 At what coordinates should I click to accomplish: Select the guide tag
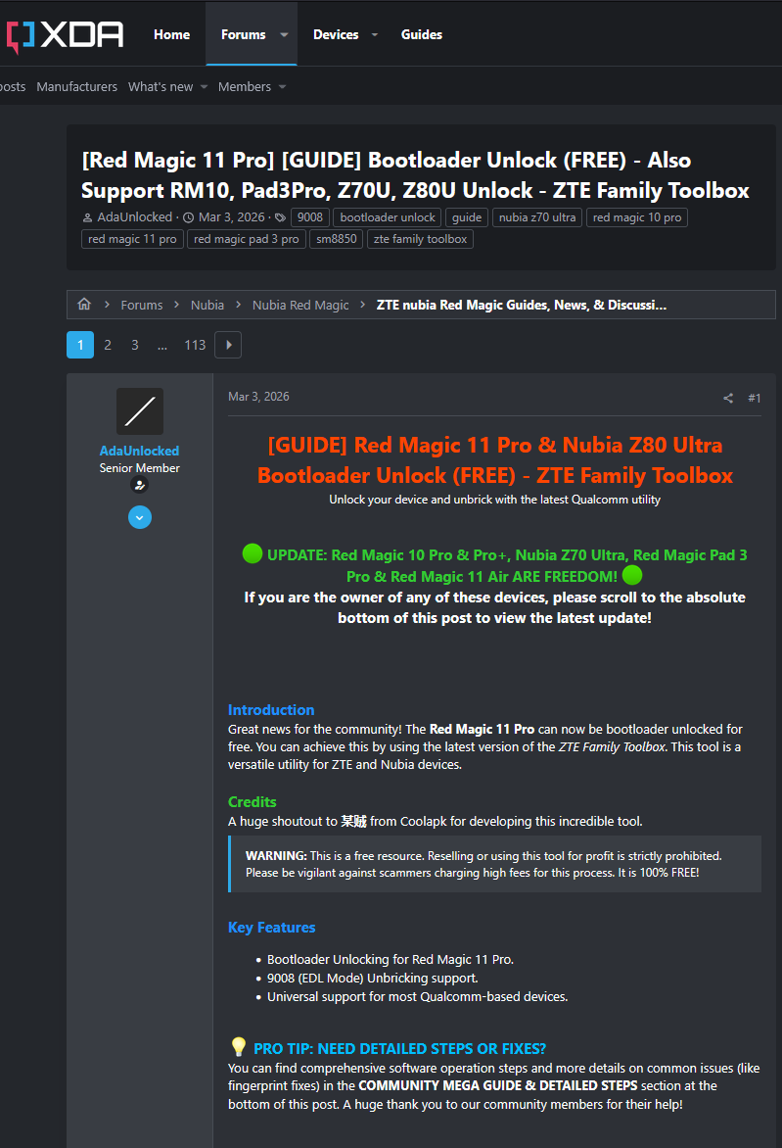click(467, 217)
